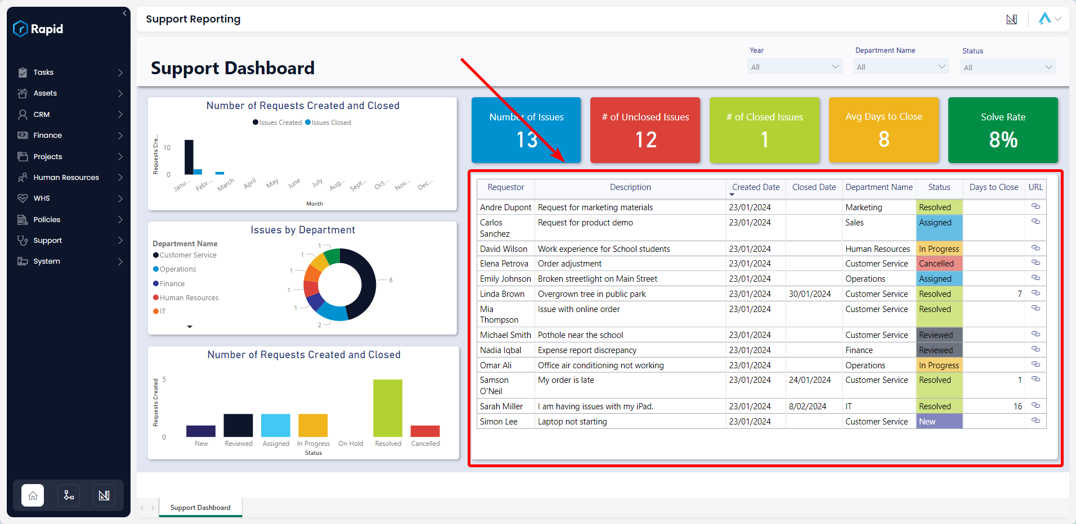Open the Policies menu item

point(69,220)
